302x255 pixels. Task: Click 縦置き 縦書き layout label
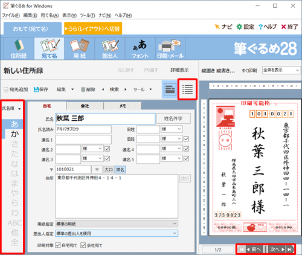click(x=218, y=71)
